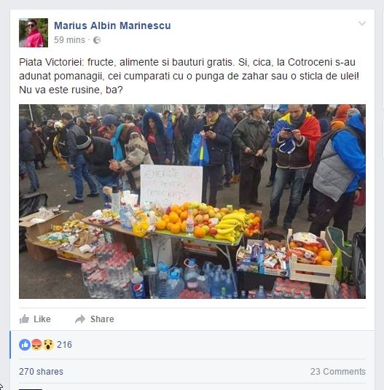Open the protest food table photo

[192, 201]
